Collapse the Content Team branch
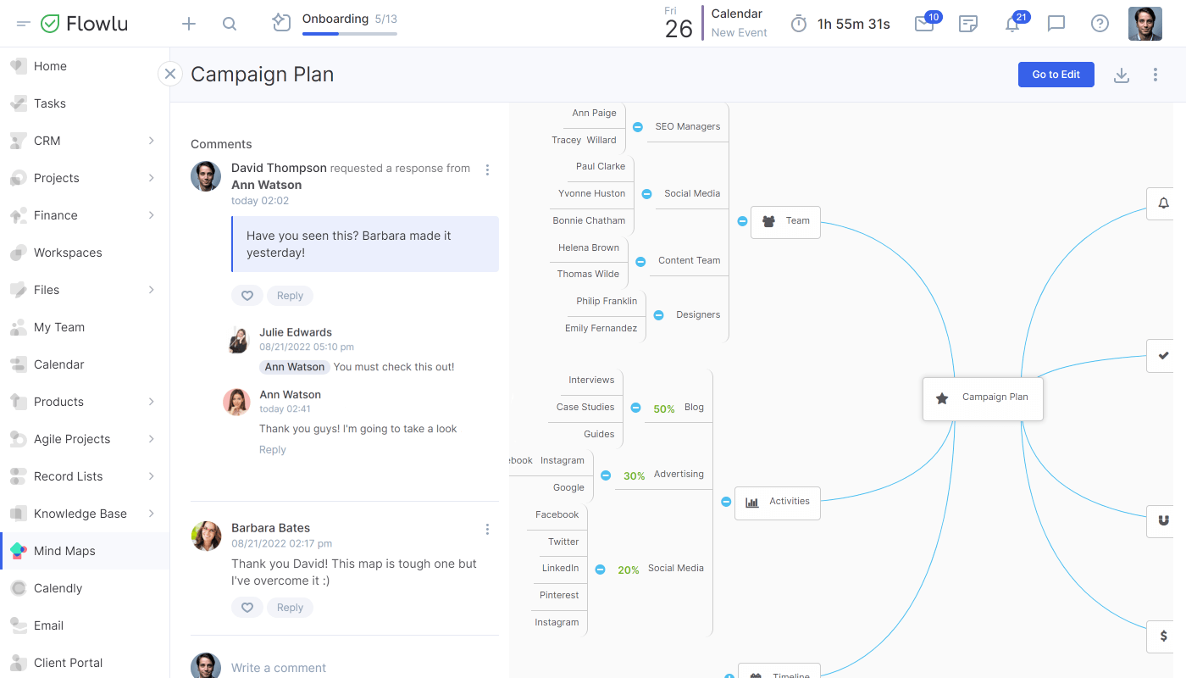The height and width of the screenshot is (678, 1186). (x=640, y=261)
